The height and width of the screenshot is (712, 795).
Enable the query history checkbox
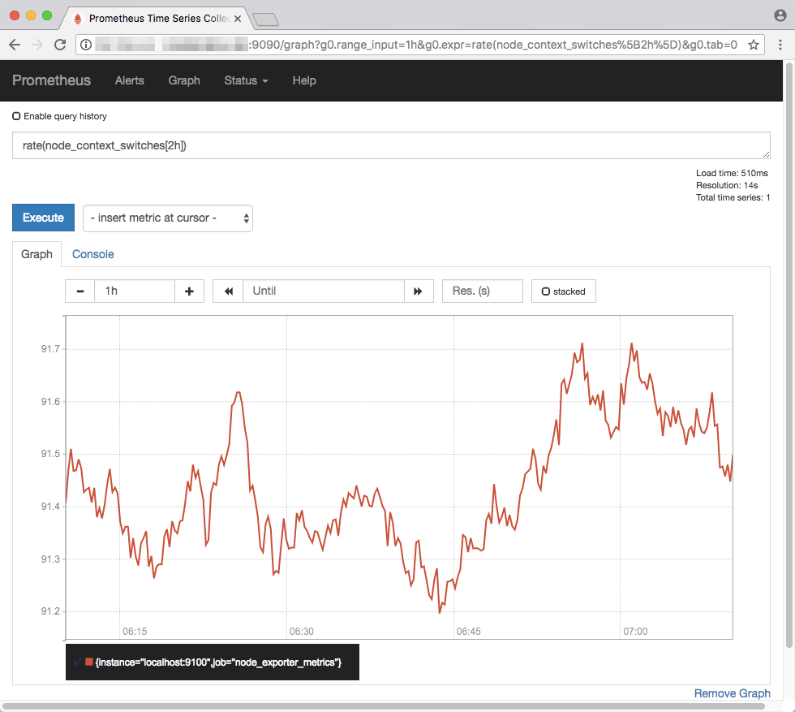16,115
